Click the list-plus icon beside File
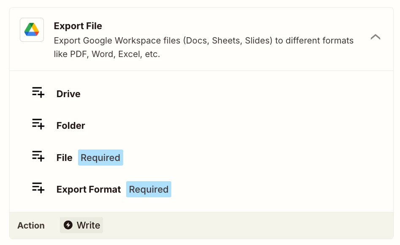The width and height of the screenshot is (400, 245). [x=38, y=156]
